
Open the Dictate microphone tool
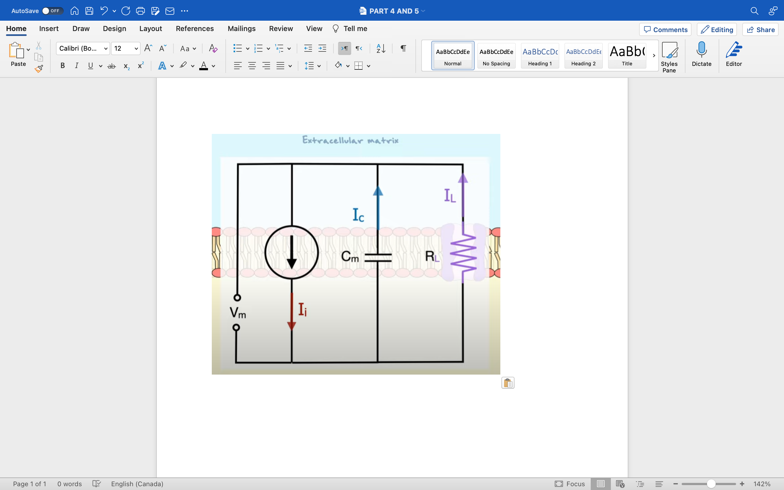tap(702, 54)
